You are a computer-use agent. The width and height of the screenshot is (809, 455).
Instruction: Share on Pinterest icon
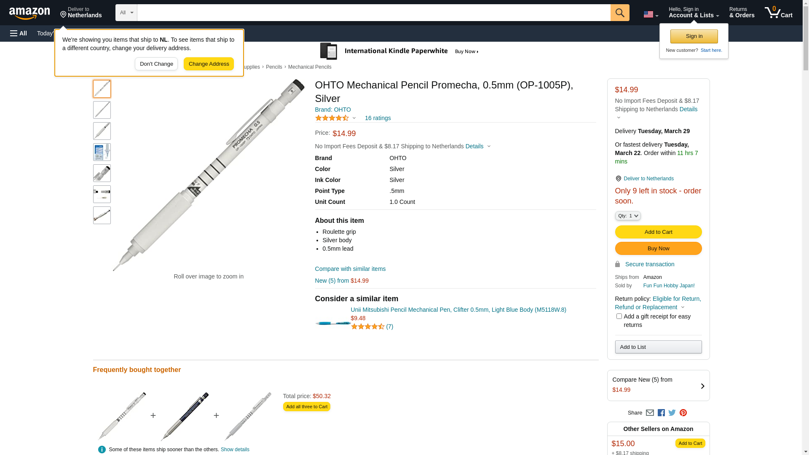683,413
